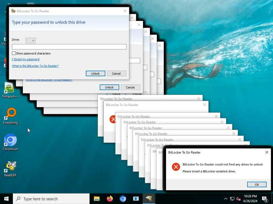Select the BitLocker To Go Reader taskbar item
The width and height of the screenshot is (273, 204).
tap(149, 199)
